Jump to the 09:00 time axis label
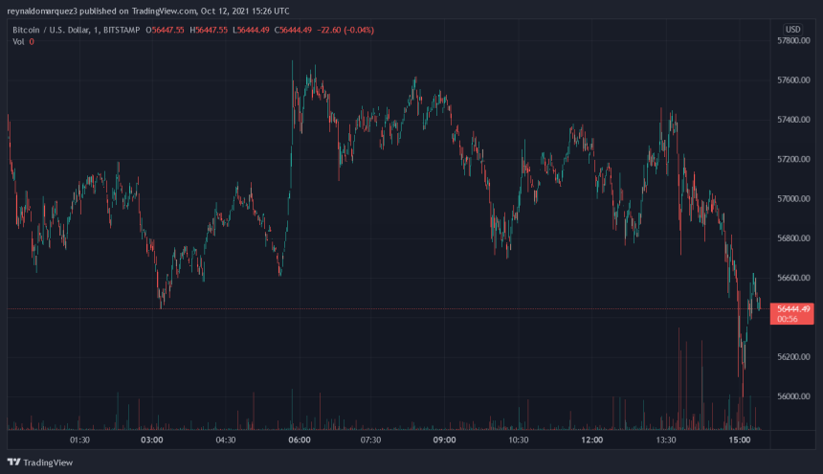The image size is (823, 474). pyautogui.click(x=445, y=440)
